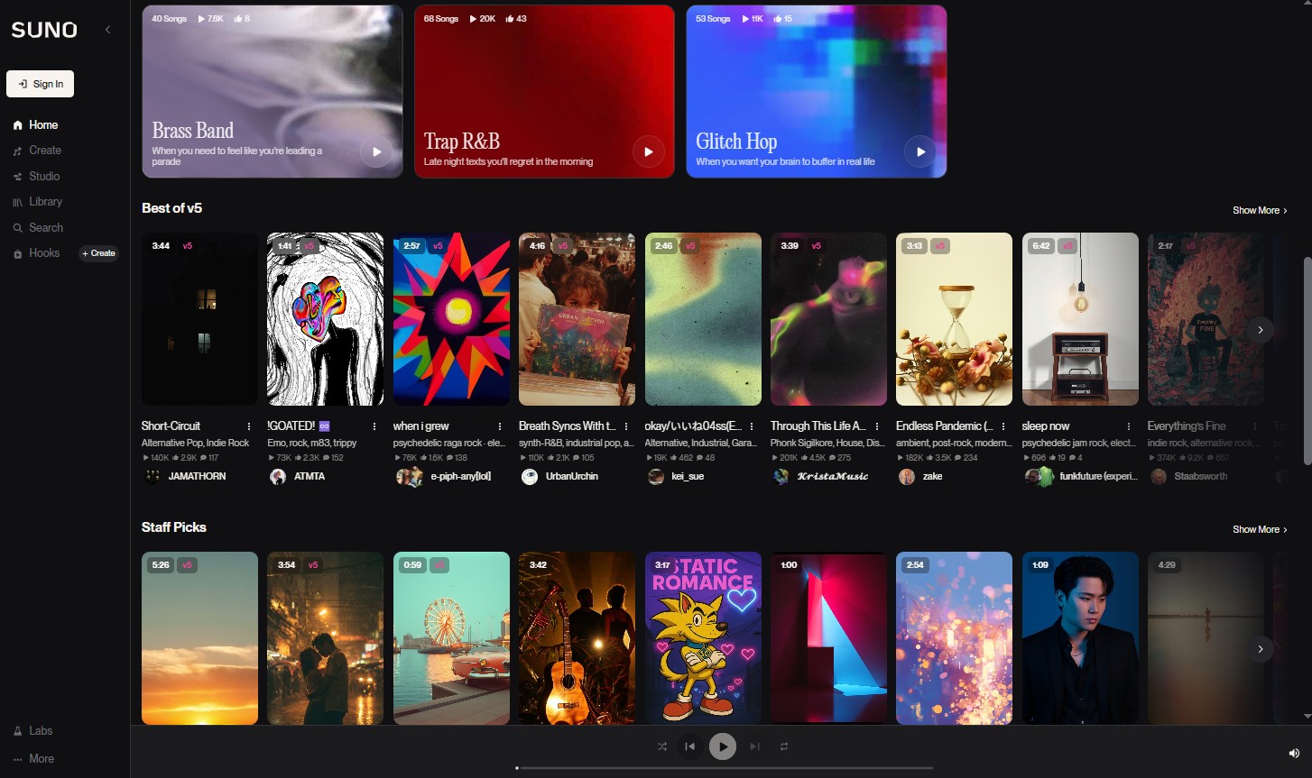The image size is (1312, 778).
Task: Click the + Create button next to Hooks
Action: tap(99, 253)
